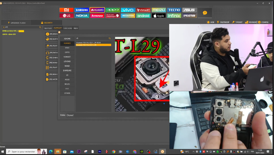The image size is (274, 155).
Task: Select the Tecno brand logo
Action: 174,10
